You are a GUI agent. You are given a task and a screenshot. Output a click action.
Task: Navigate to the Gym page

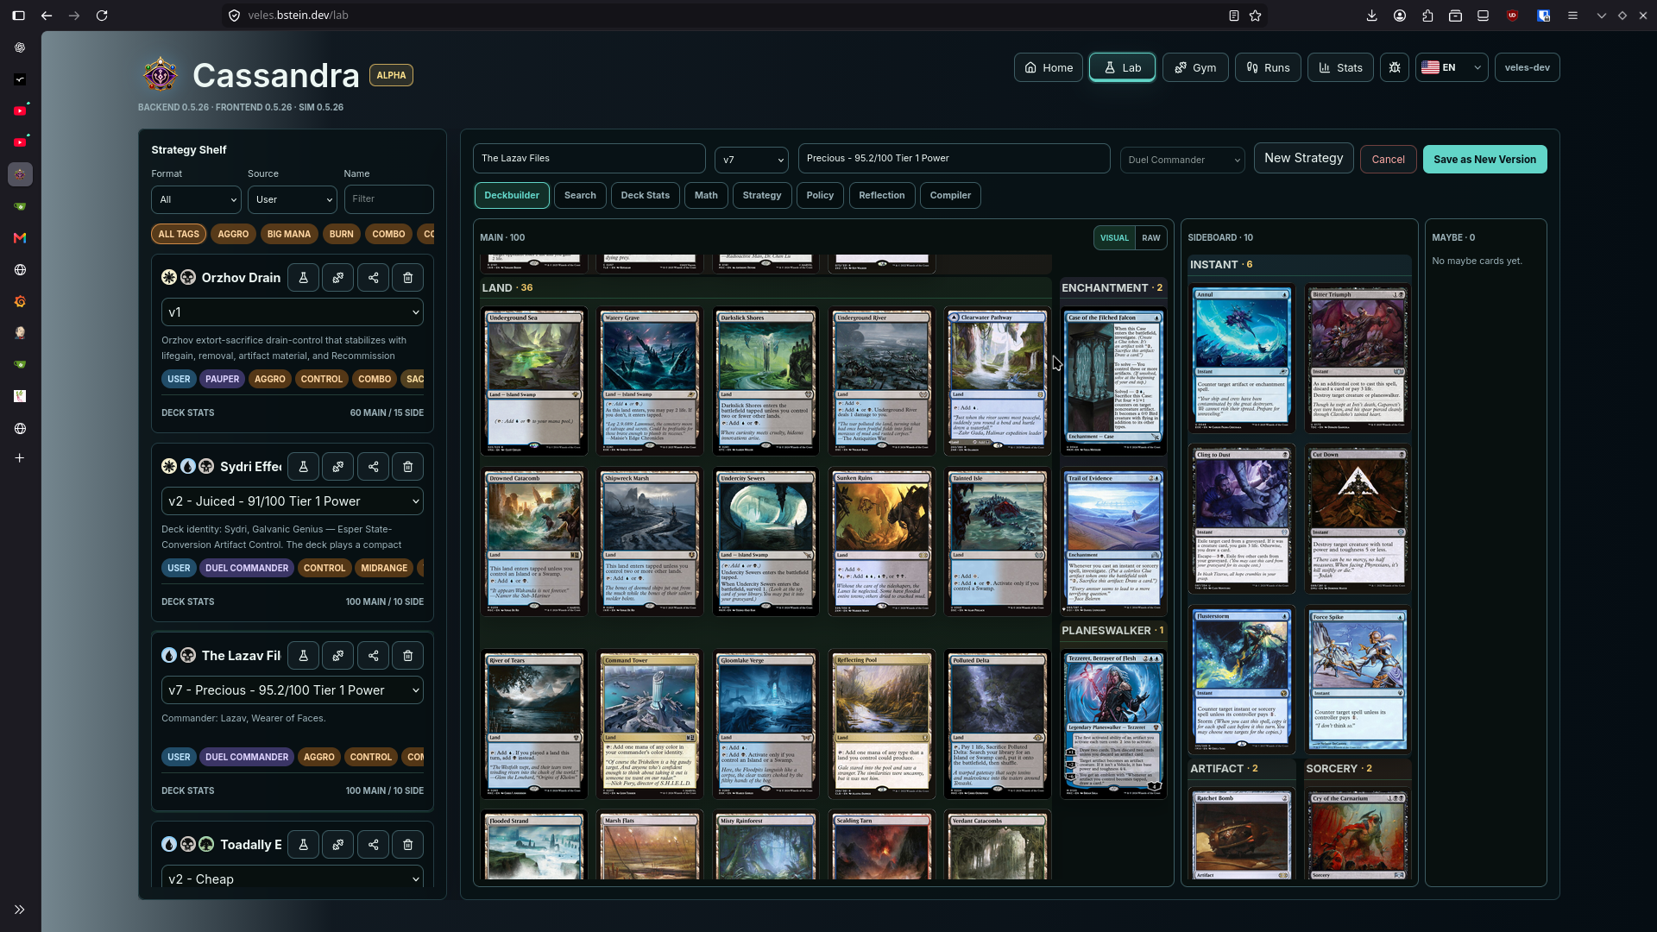1195,67
